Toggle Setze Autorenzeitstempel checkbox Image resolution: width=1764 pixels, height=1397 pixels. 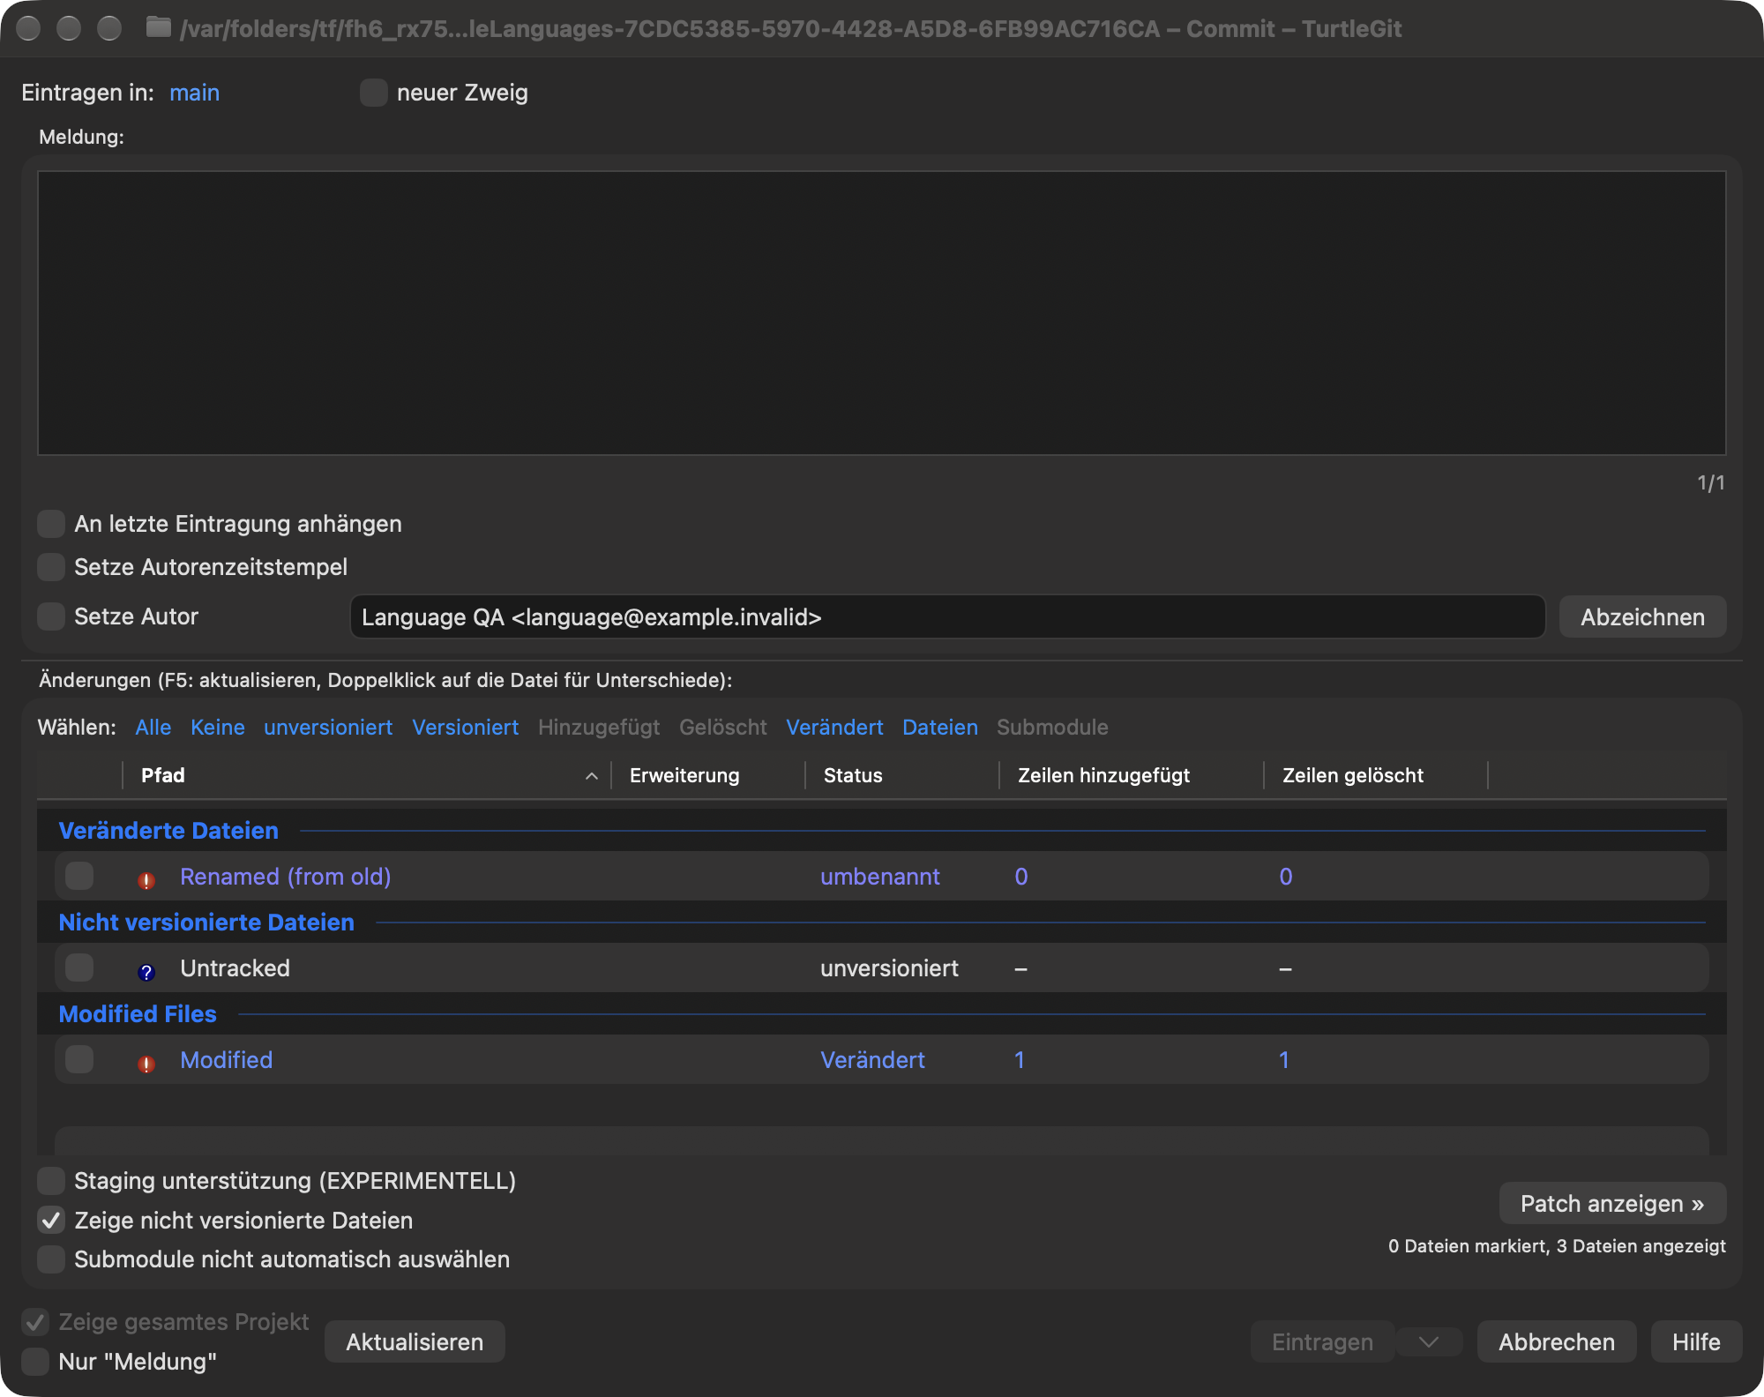click(x=51, y=567)
